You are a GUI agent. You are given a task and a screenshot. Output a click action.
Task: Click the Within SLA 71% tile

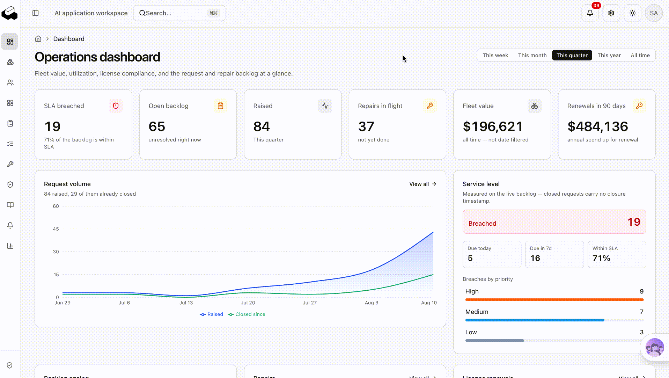click(x=617, y=254)
